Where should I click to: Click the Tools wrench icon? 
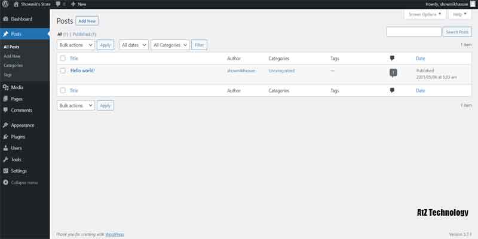[x=5, y=160]
